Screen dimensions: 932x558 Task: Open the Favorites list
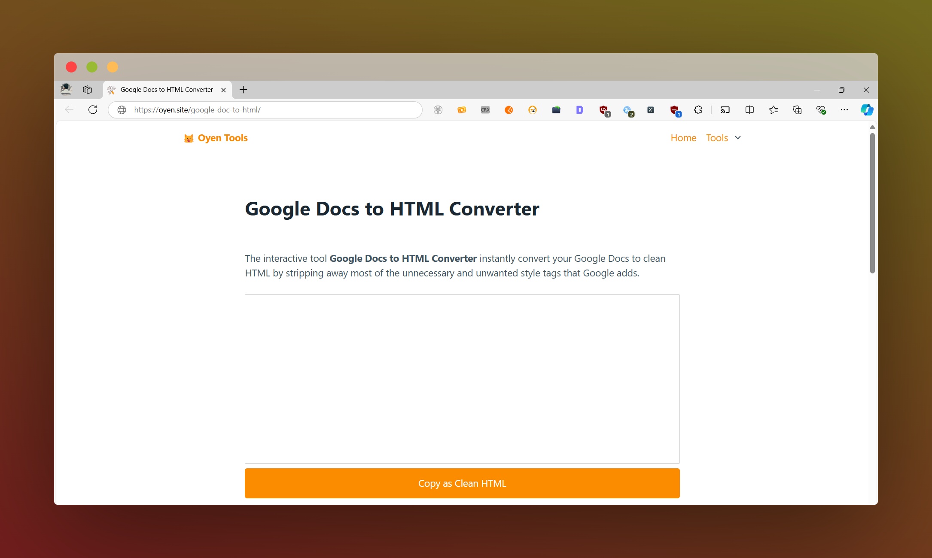coord(774,110)
